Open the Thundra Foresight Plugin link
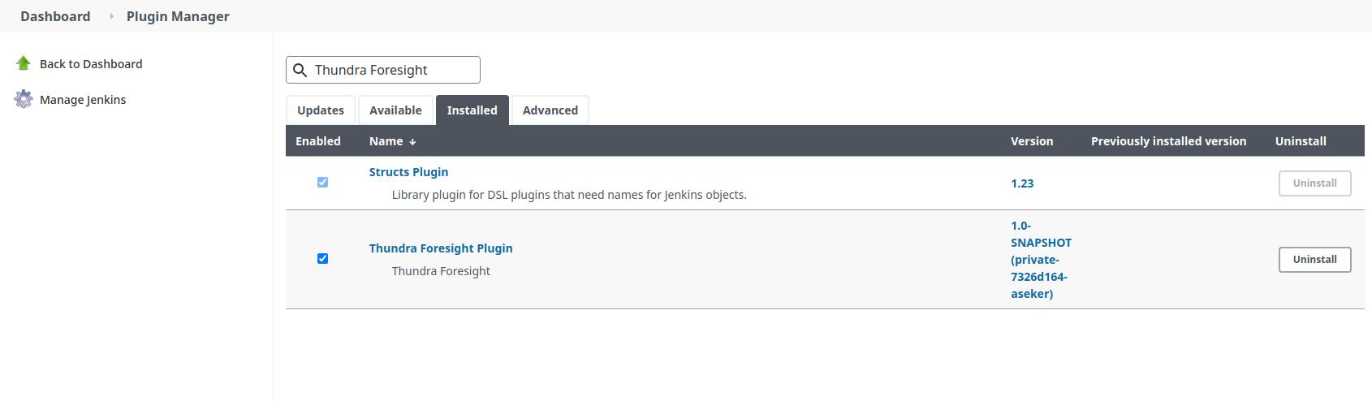This screenshot has width=1372, height=401. tap(441, 248)
